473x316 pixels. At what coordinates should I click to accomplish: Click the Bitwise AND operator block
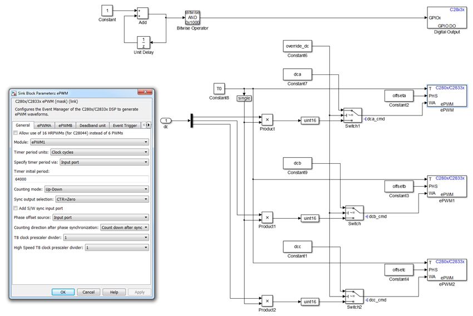(193, 17)
